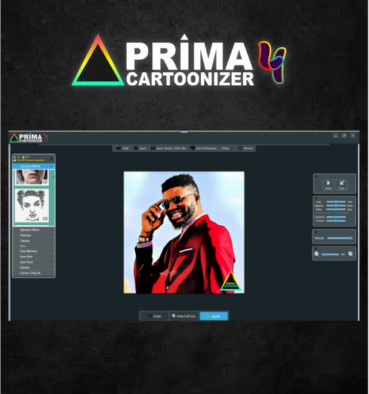The image size is (369, 394).
Task: Expand the Frames category
Action: click(34, 241)
